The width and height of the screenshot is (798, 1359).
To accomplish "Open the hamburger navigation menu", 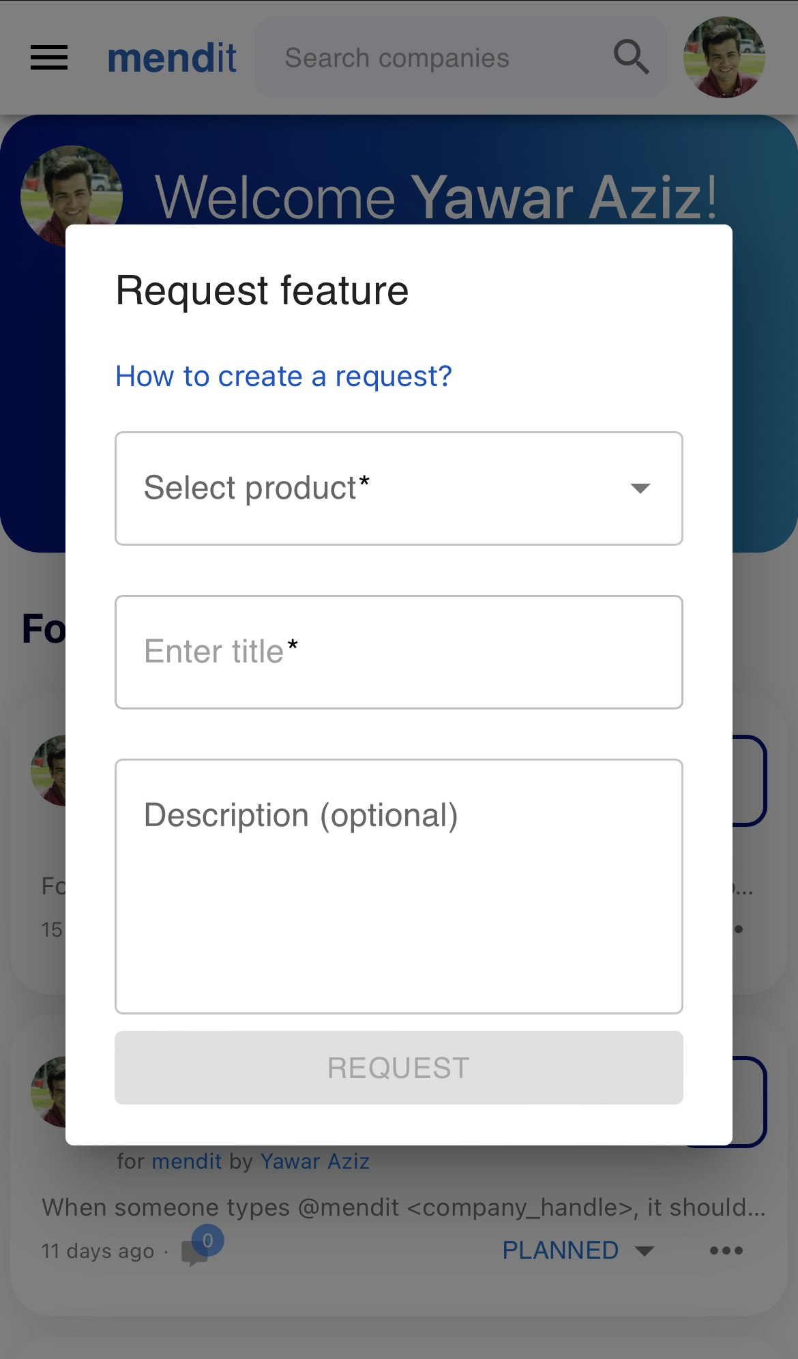I will click(x=49, y=58).
